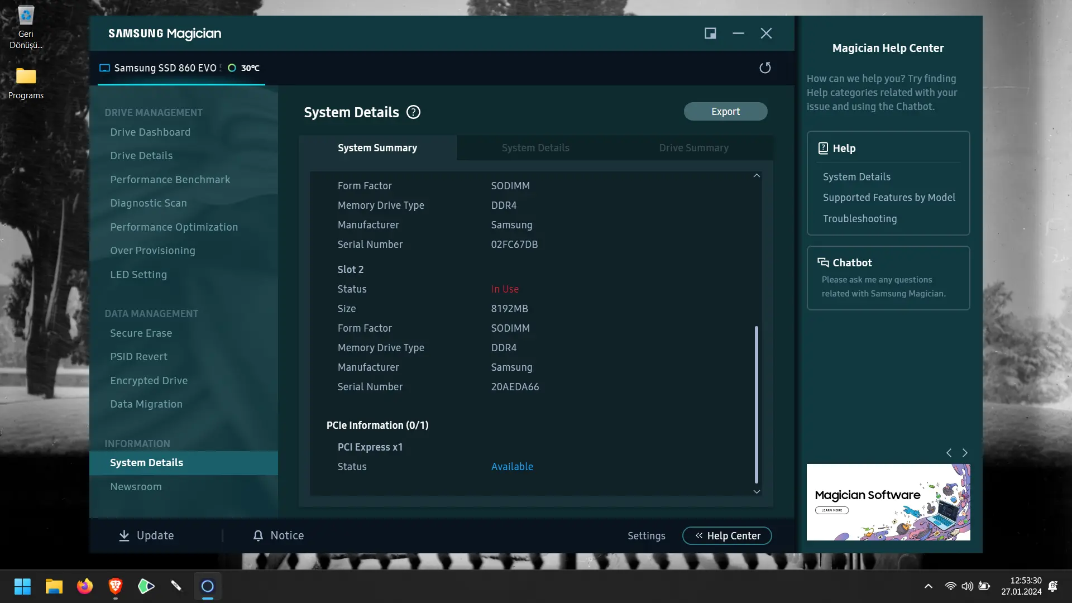This screenshot has height=603, width=1072.
Task: Open the notification center bell icon
Action: pos(1053,586)
